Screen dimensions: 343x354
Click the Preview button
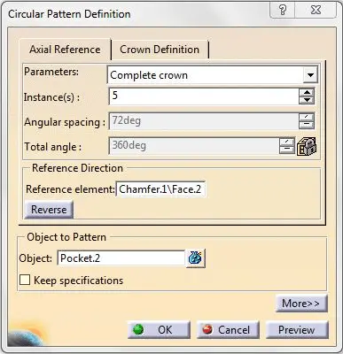pos(297,330)
